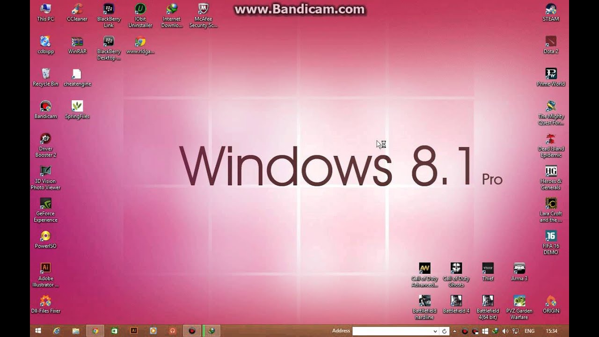Click the Windows flag tray icon
Image resolution: width=599 pixels, height=337 pixels.
tap(485, 331)
